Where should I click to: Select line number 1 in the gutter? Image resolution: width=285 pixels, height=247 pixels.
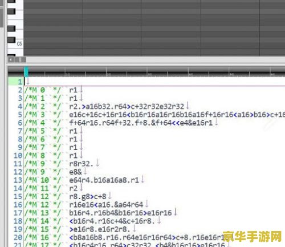click(20, 82)
